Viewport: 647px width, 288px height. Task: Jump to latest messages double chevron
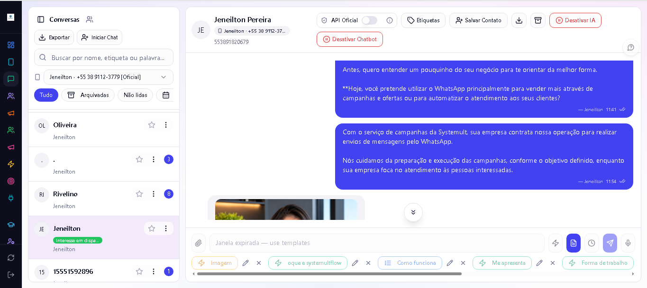click(x=413, y=212)
